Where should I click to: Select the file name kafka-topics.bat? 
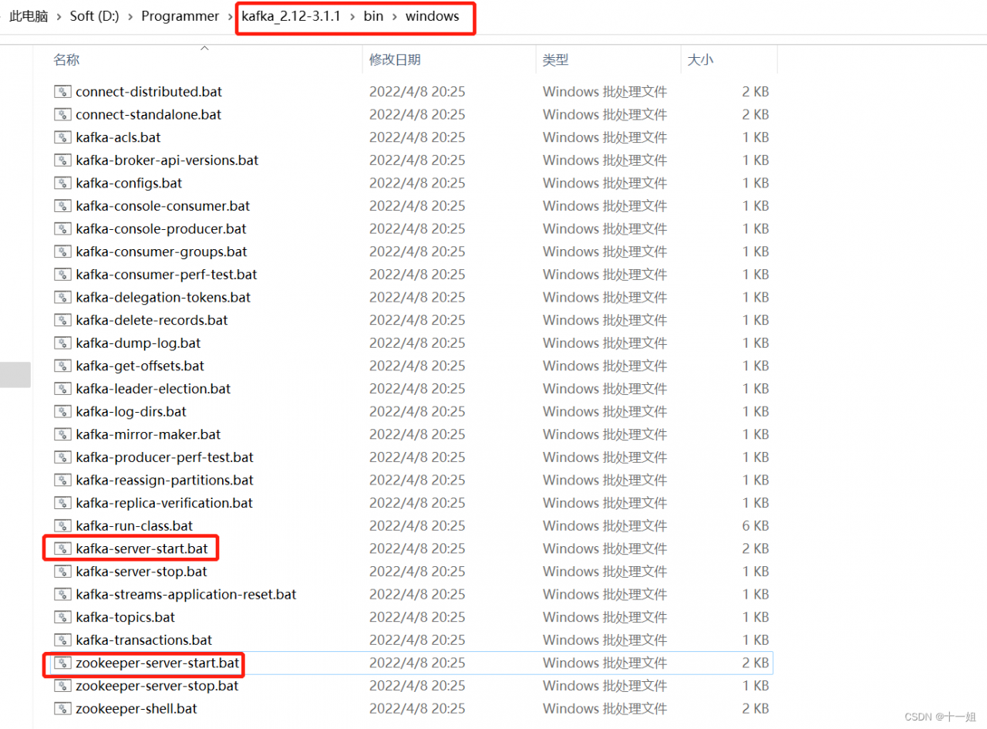[125, 617]
